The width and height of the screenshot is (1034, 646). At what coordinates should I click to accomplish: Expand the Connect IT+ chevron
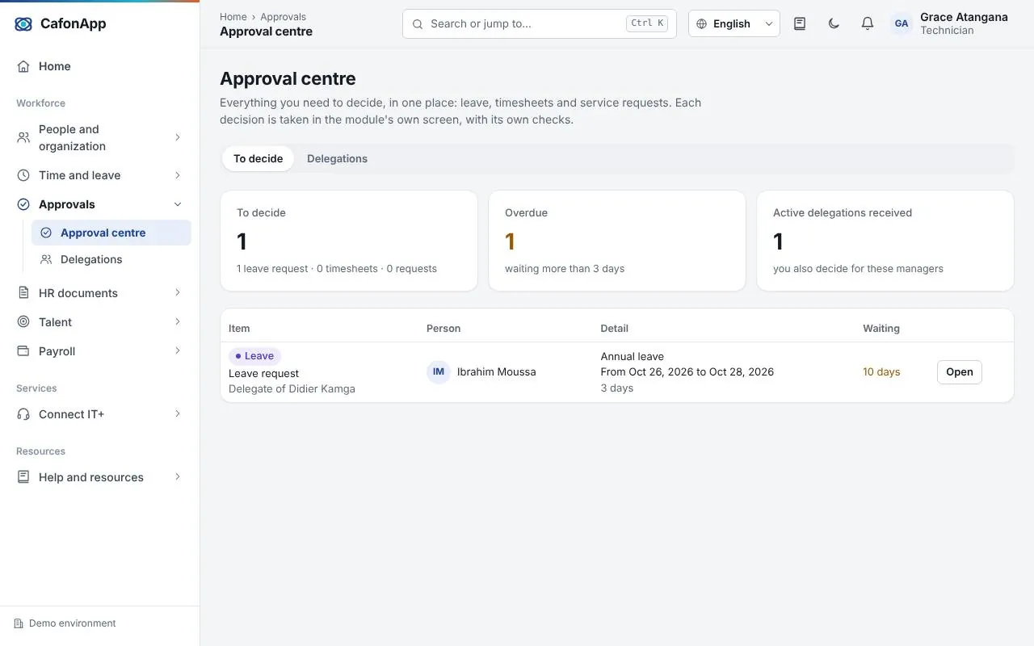click(x=178, y=414)
